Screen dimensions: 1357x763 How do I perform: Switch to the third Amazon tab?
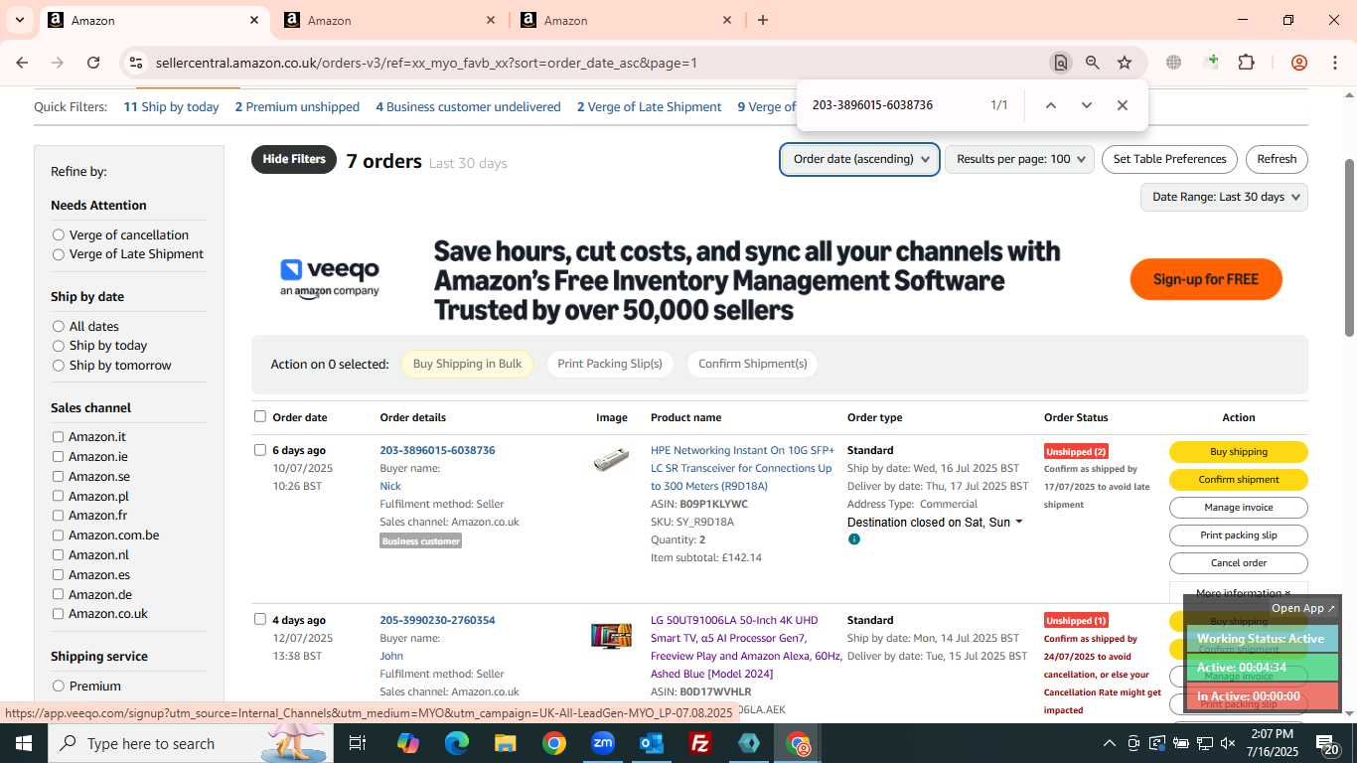pyautogui.click(x=624, y=20)
